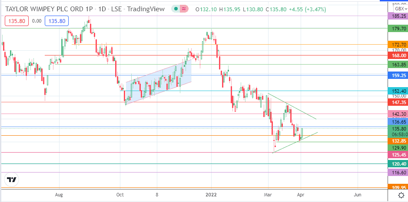
Task: Click the Aug label on time axis
Action: pyautogui.click(x=60, y=195)
